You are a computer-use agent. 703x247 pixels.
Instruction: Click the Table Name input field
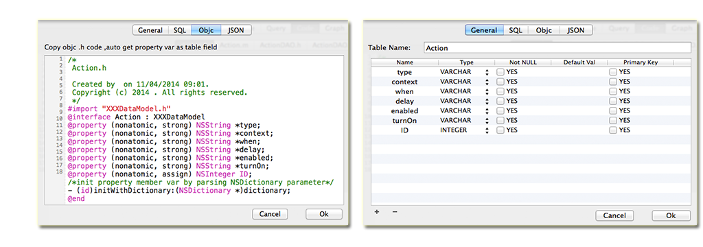pos(557,48)
